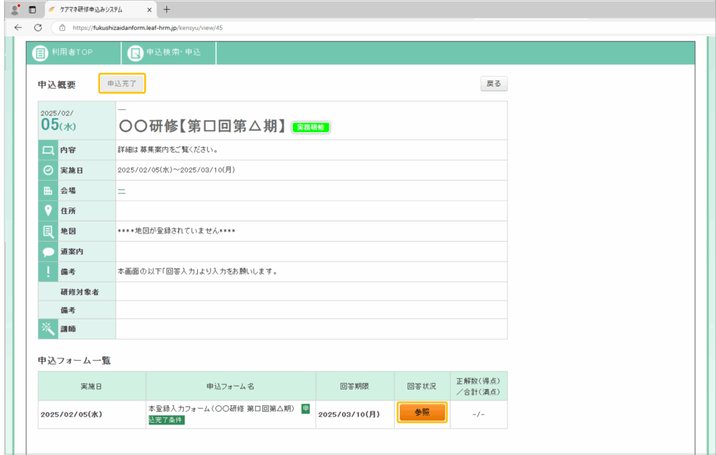Screen dimensions: 716x455
Task: Open the 利用者TOP menu item
Action: click(64, 52)
